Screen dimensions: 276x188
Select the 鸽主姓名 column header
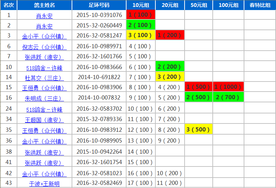[x=44, y=5]
